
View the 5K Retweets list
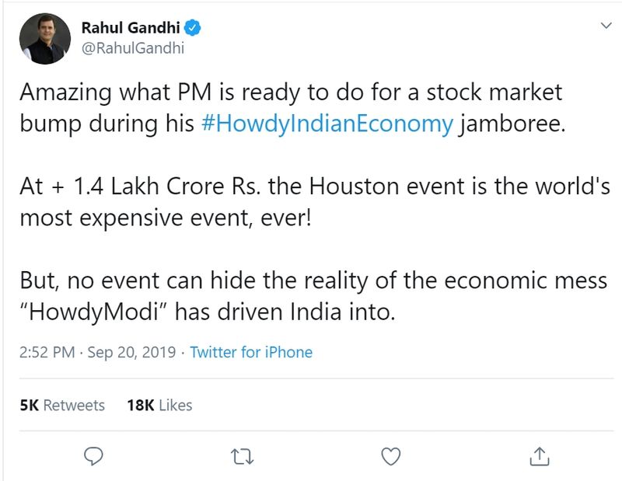pyautogui.click(x=62, y=405)
